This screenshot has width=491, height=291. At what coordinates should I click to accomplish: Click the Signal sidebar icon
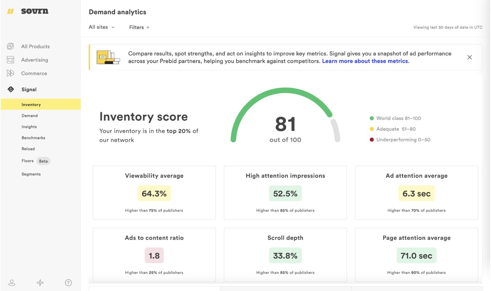[x=11, y=89]
